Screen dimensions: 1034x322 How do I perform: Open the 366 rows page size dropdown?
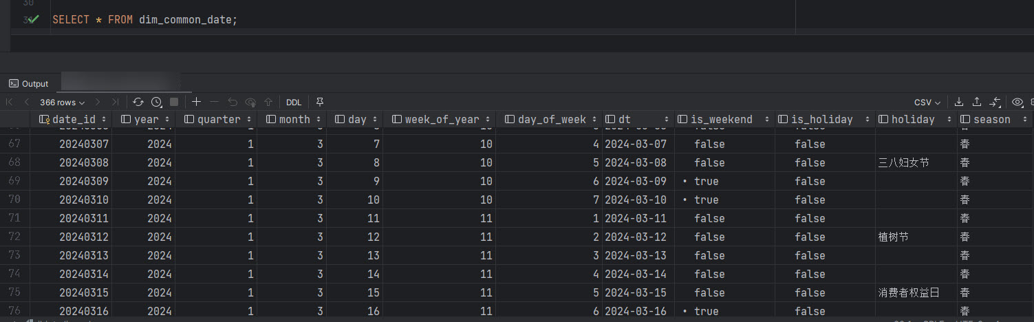pos(62,102)
